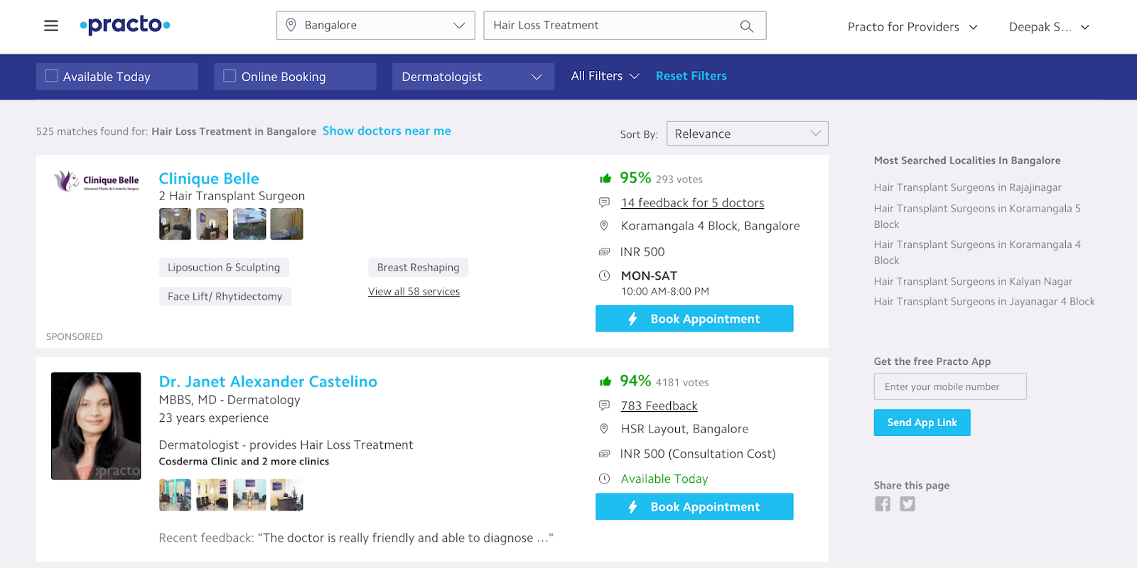Viewport: 1137px width, 568px height.
Task: Open Hair Transplant Surgeons in Koramangala 5 Block
Action: pos(977,217)
